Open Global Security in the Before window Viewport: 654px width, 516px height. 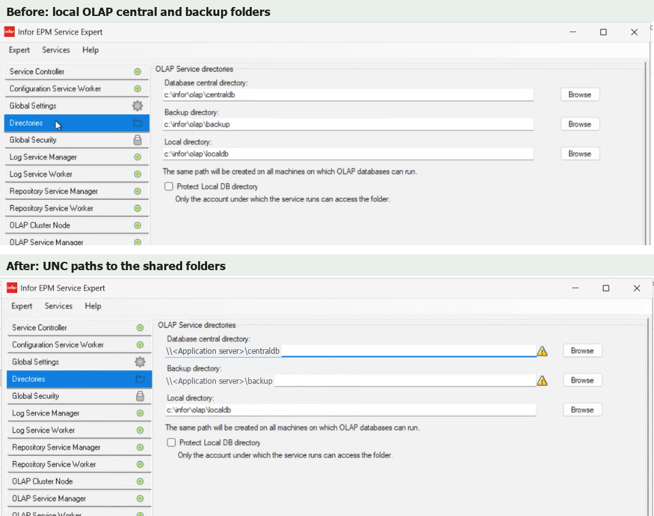pos(77,140)
